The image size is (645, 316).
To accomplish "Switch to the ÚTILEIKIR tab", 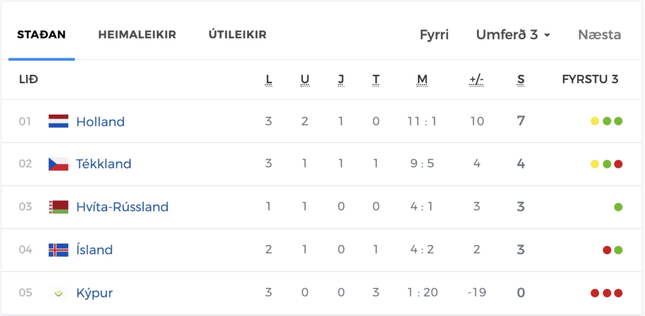I will coord(237,35).
